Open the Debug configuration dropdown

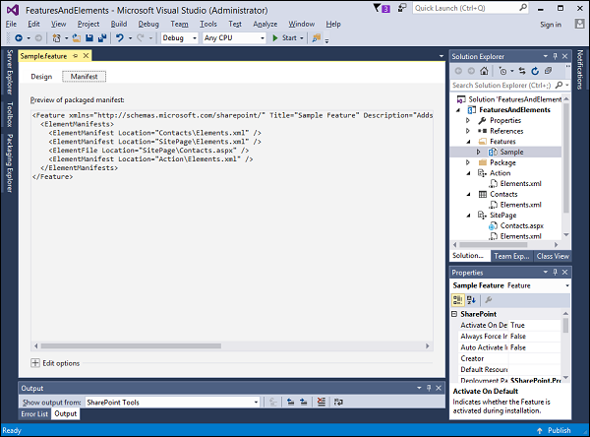[x=179, y=38]
